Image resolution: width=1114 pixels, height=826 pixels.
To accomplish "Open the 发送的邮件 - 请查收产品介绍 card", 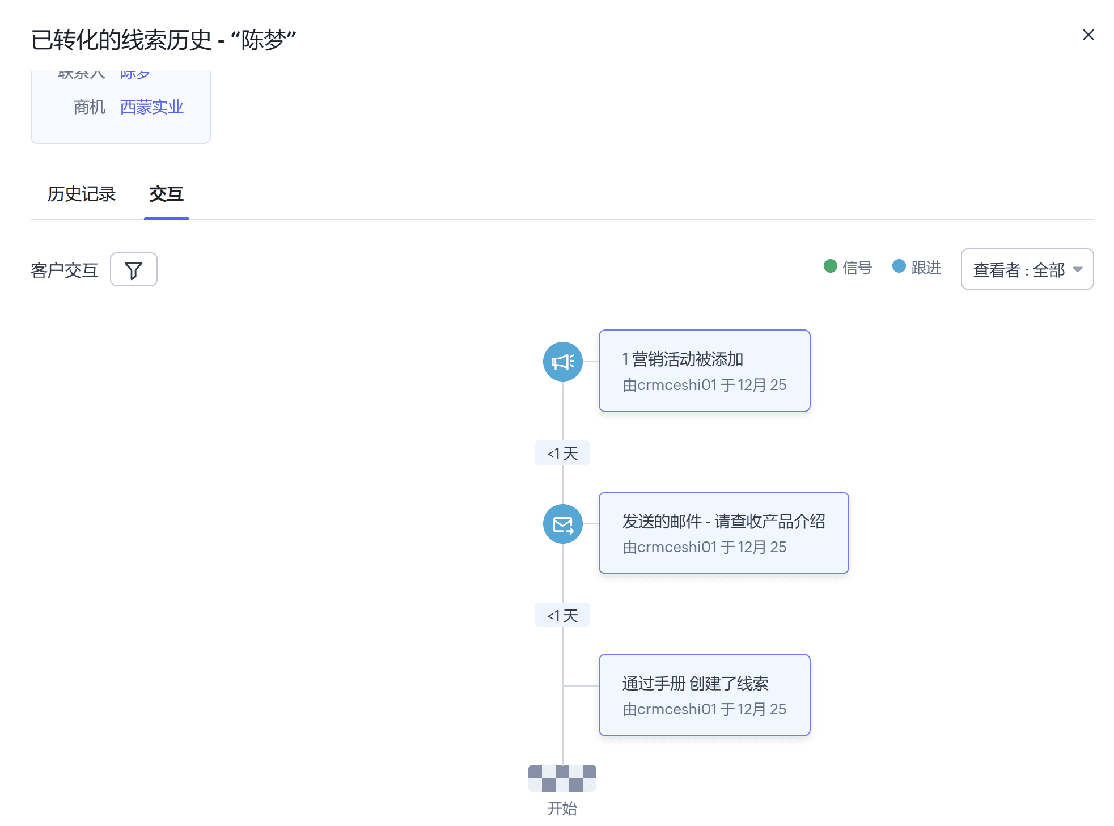I will tap(723, 533).
